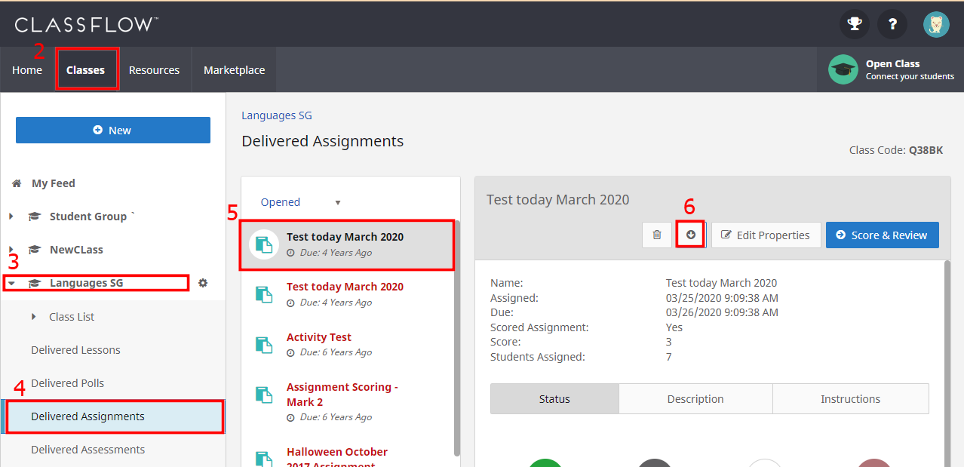Open the achievements trophy icon

[x=853, y=23]
